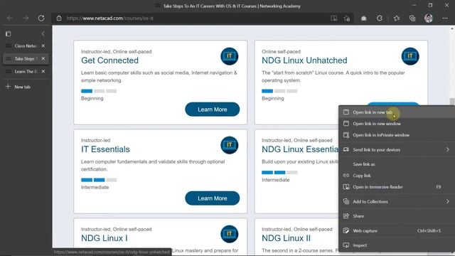Select Copy link from context menu

(397, 176)
